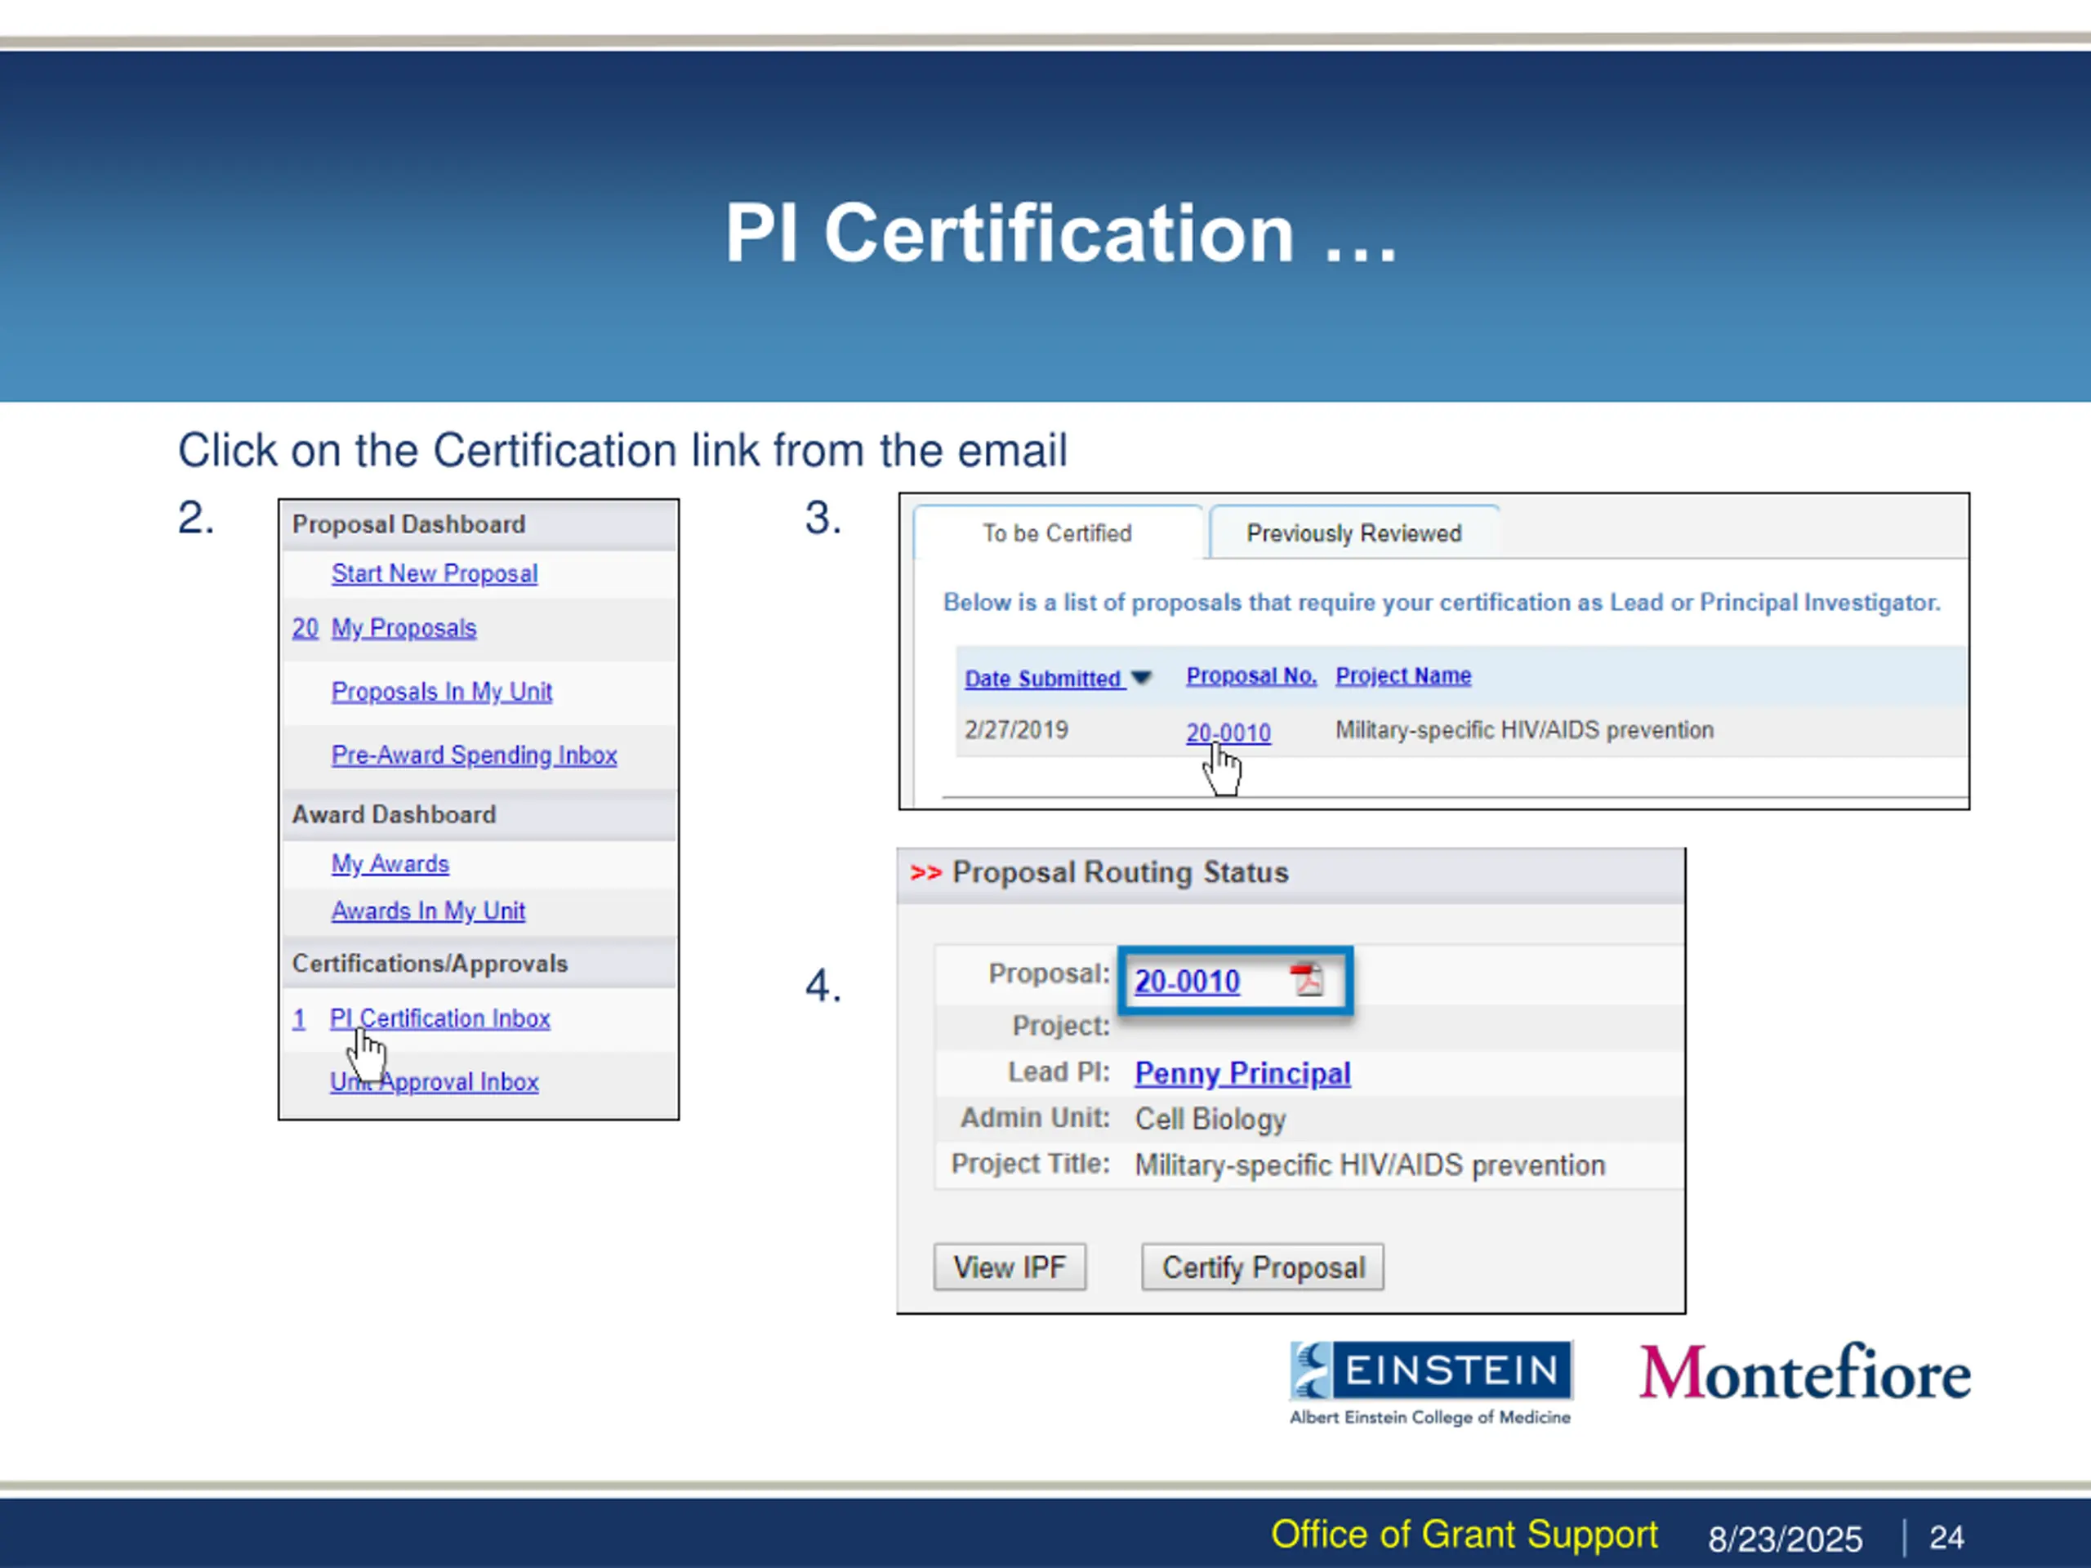Open the Start New Proposal link
Screen dimensions: 2091x1568
coord(434,573)
